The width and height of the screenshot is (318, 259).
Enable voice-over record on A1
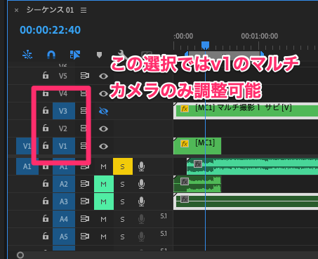[x=141, y=166]
